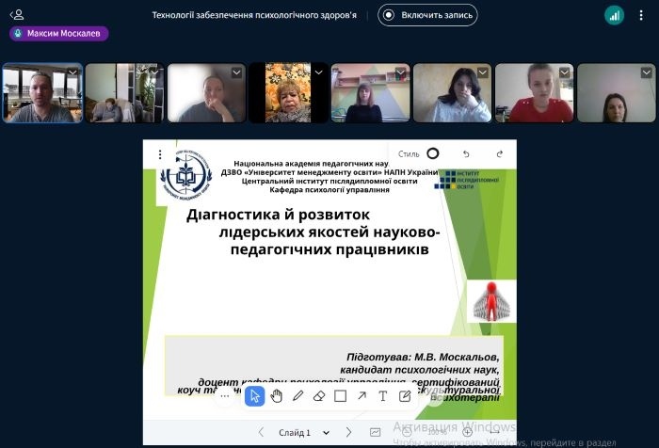Undo the last whiteboard action
659x448 pixels.
coord(465,153)
